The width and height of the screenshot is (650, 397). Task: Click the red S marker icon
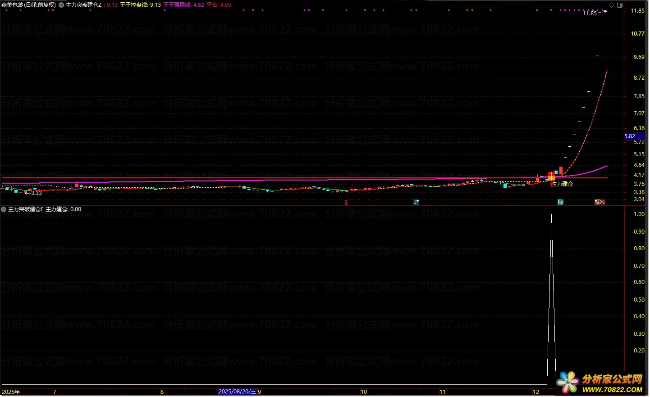[x=346, y=203]
